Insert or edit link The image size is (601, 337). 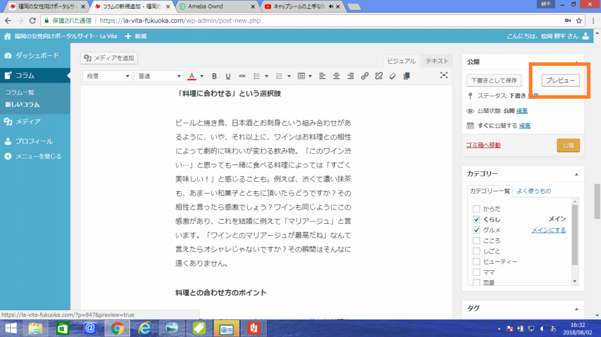[x=364, y=76]
